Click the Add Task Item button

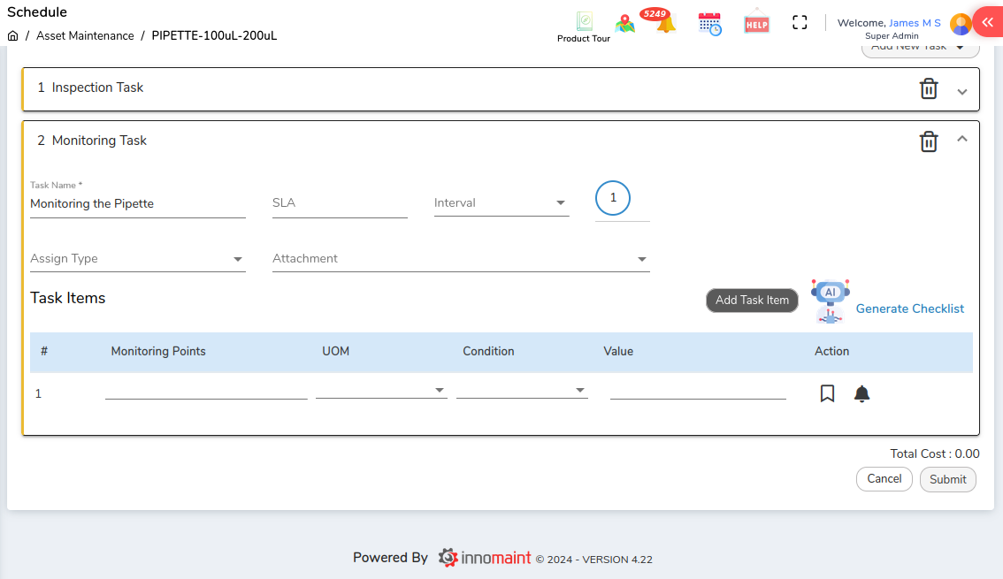[752, 301]
